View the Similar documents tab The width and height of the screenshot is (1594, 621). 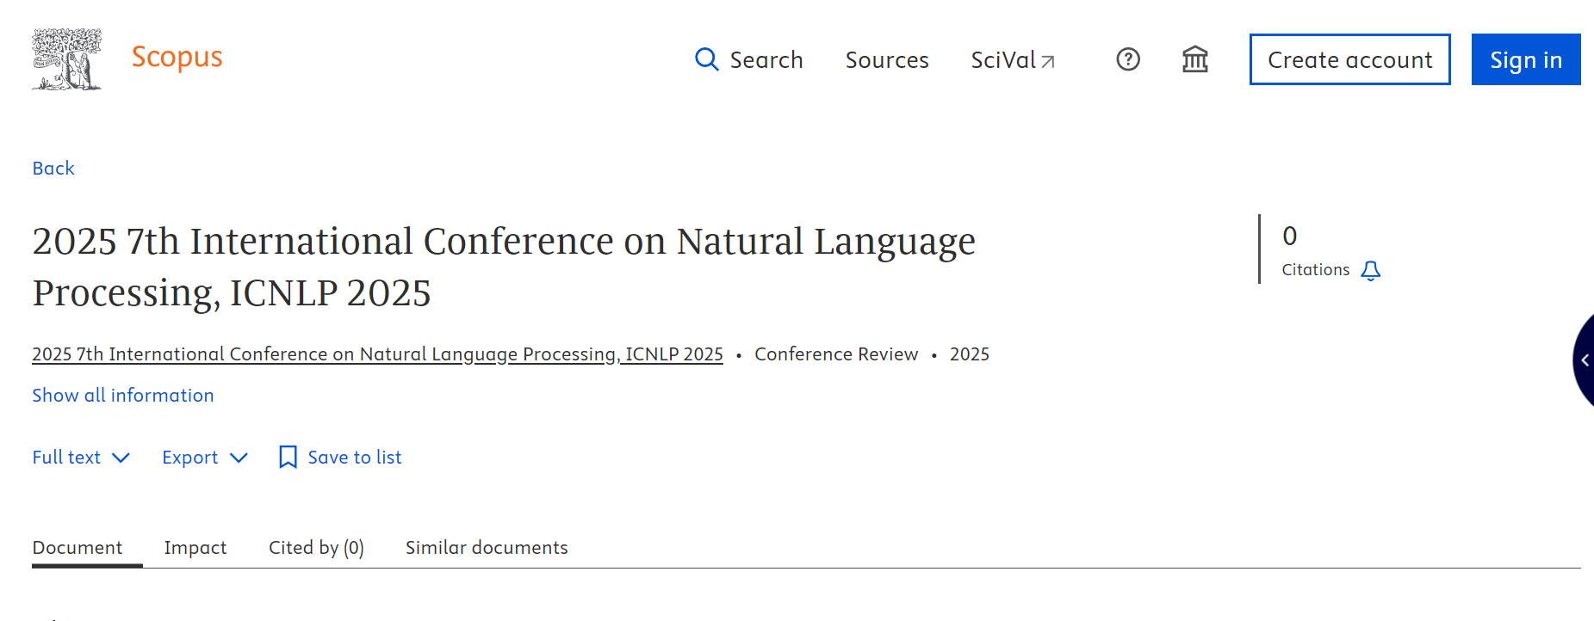pos(487,548)
